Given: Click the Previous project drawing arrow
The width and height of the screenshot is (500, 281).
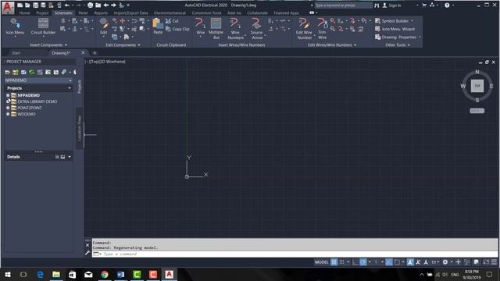Looking at the screenshot, I should (x=106, y=5).
